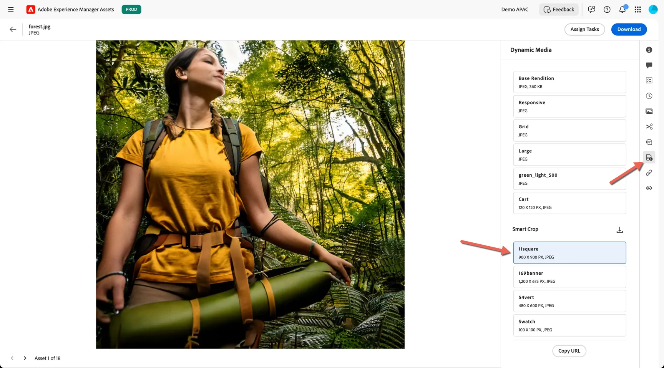Screen dimensions: 664x368
Task: Open the Info details panel icon
Action: click(649, 50)
